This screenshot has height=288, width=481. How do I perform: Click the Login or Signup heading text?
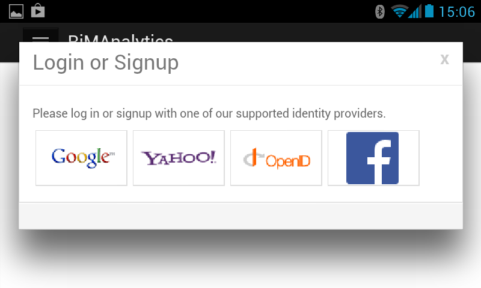106,62
